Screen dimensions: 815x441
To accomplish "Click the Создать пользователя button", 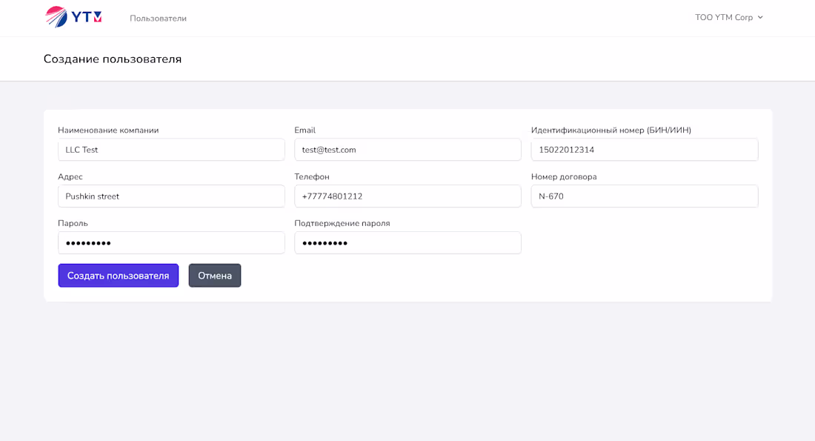I will (118, 275).
